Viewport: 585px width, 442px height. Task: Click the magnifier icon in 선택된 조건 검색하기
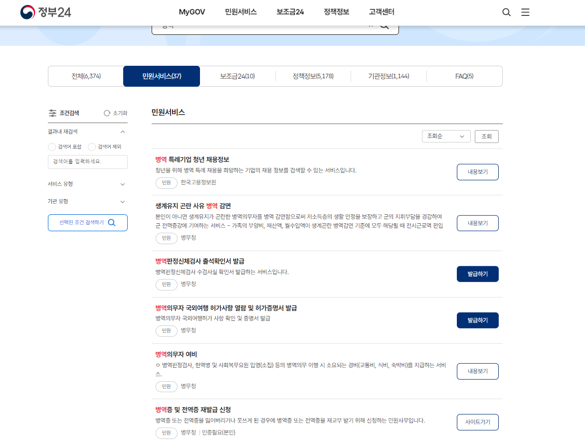pyautogui.click(x=112, y=222)
